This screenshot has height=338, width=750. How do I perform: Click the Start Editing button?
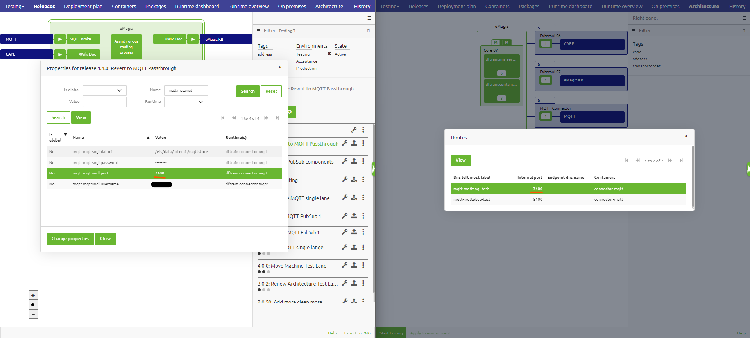pos(391,333)
